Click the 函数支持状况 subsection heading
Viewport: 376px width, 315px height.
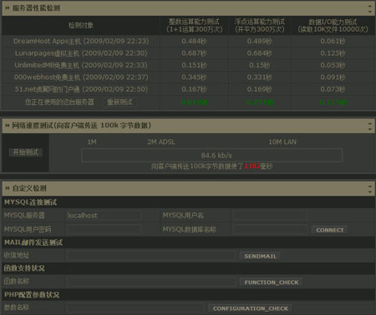click(24, 268)
